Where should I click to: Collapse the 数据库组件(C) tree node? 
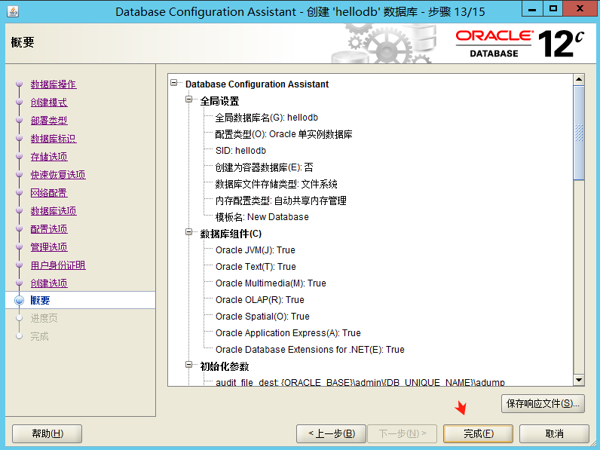(x=189, y=232)
